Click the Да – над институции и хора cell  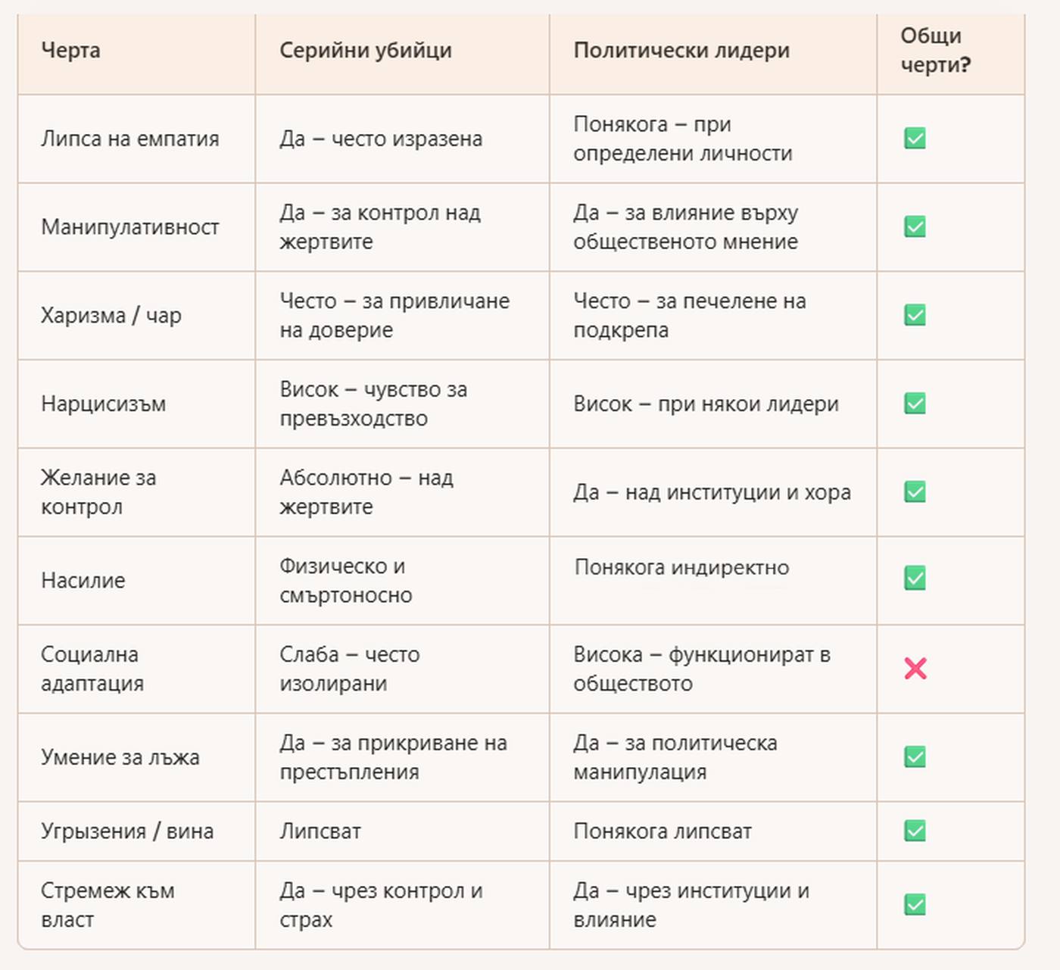712,493
